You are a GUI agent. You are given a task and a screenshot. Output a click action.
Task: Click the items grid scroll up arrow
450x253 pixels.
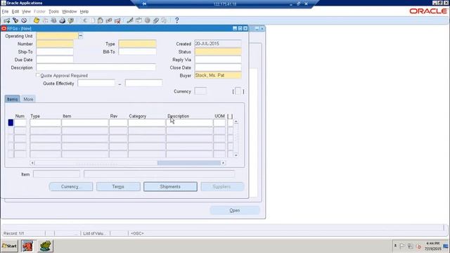236,122
